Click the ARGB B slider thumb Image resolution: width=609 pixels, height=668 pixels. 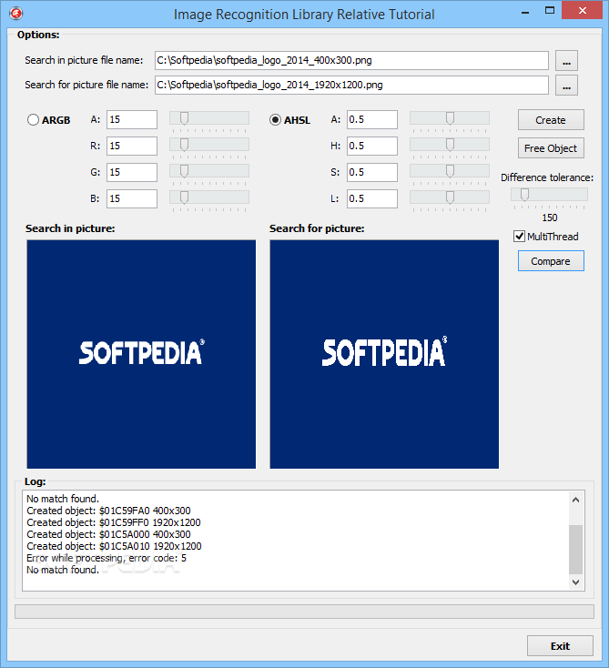[184, 197]
